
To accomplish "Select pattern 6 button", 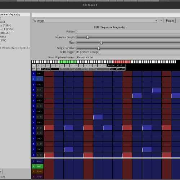I will 62,66.
